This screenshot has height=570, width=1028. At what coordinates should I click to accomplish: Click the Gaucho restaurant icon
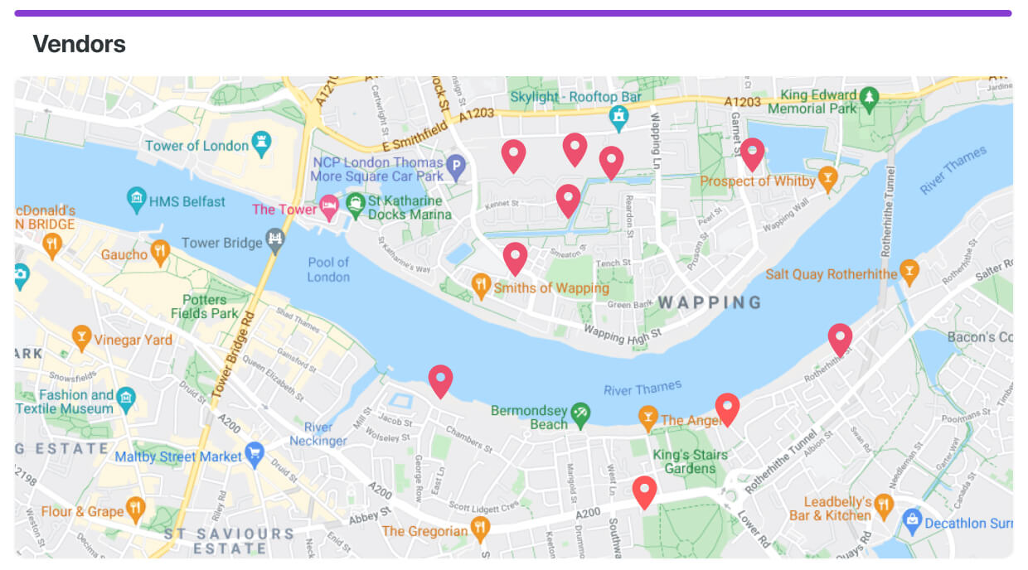pyautogui.click(x=160, y=253)
